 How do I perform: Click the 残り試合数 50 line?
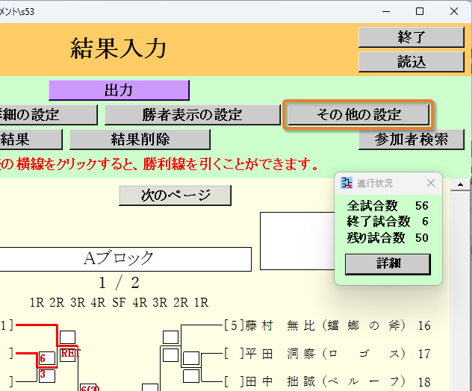pos(388,238)
